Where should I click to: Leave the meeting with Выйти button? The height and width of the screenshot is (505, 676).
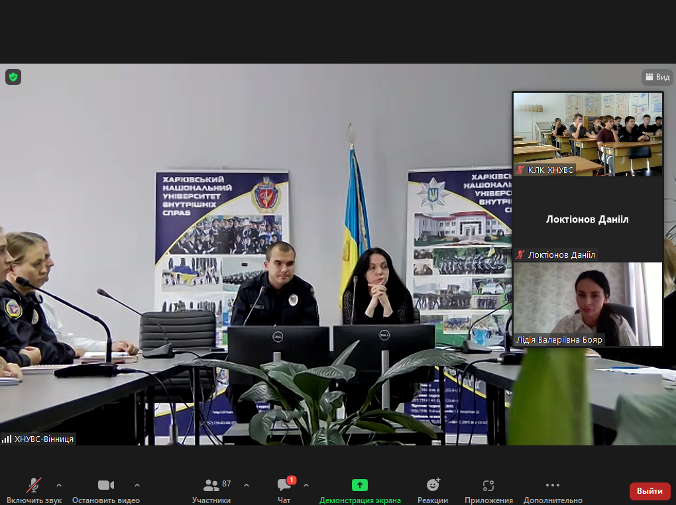click(x=649, y=491)
